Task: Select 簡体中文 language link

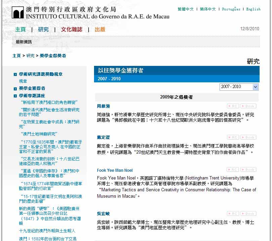Action: tap(208, 9)
